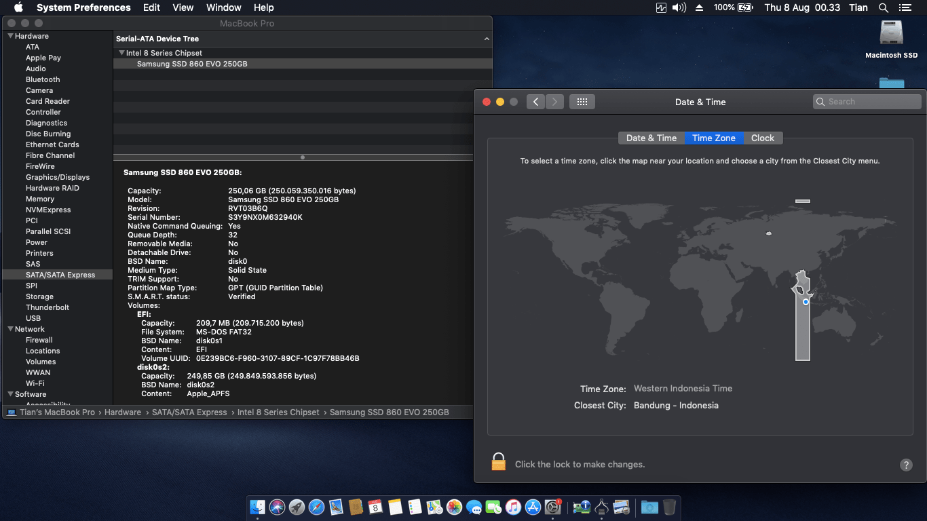Viewport: 927px width, 521px height.
Task: Open the Apple menu
Action: [x=18, y=7]
